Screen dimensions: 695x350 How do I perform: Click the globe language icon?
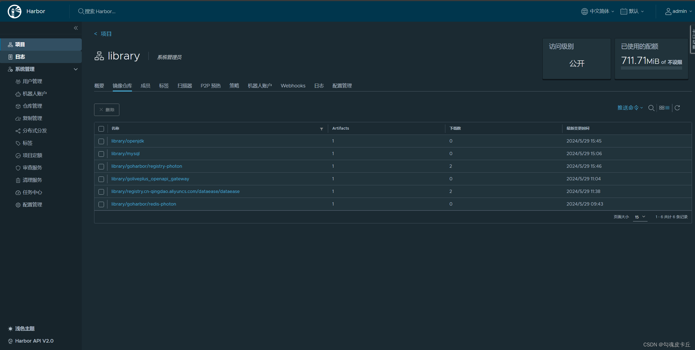[584, 11]
